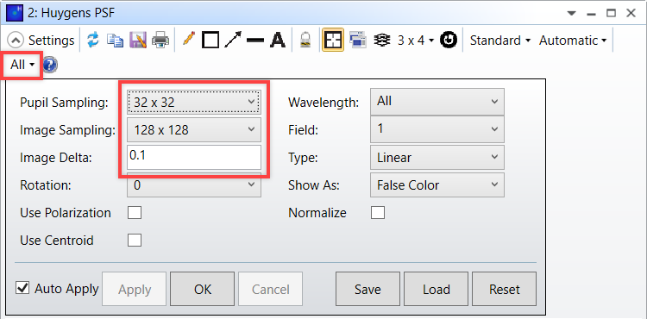647x319 pixels.
Task: Select the rectangle draw tool
Action: click(210, 41)
